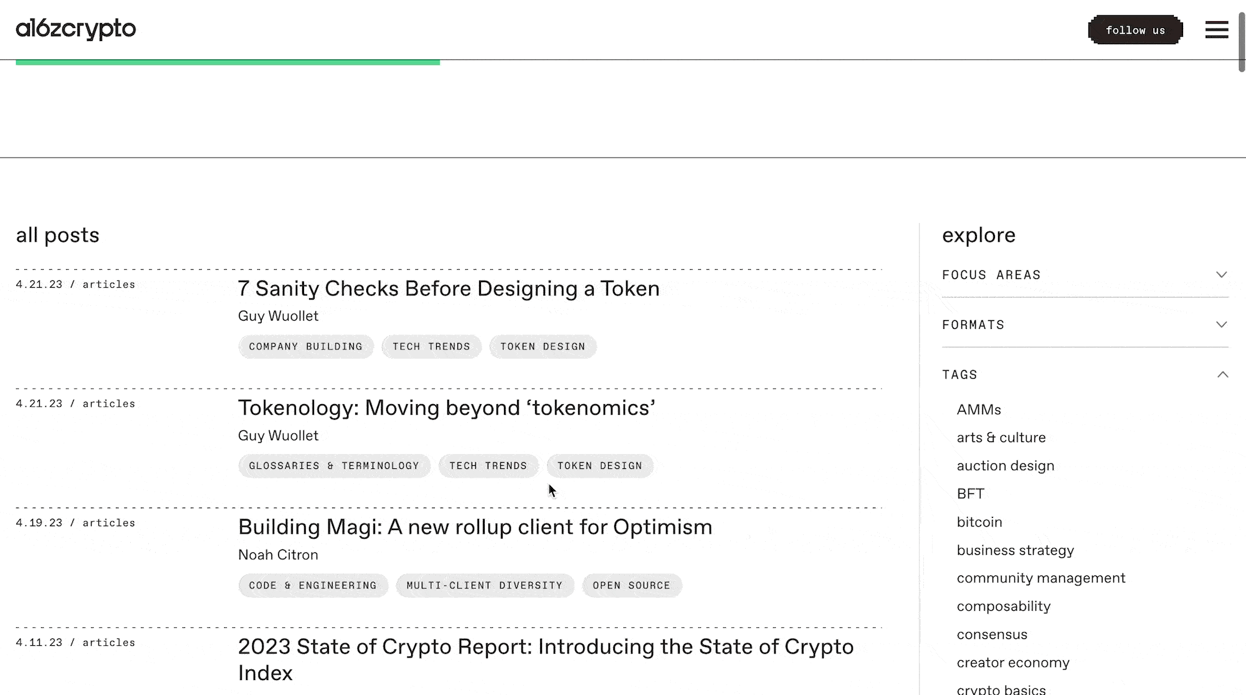This screenshot has height=695, width=1246.
Task: Collapse the TAGS section
Action: [x=1084, y=374]
